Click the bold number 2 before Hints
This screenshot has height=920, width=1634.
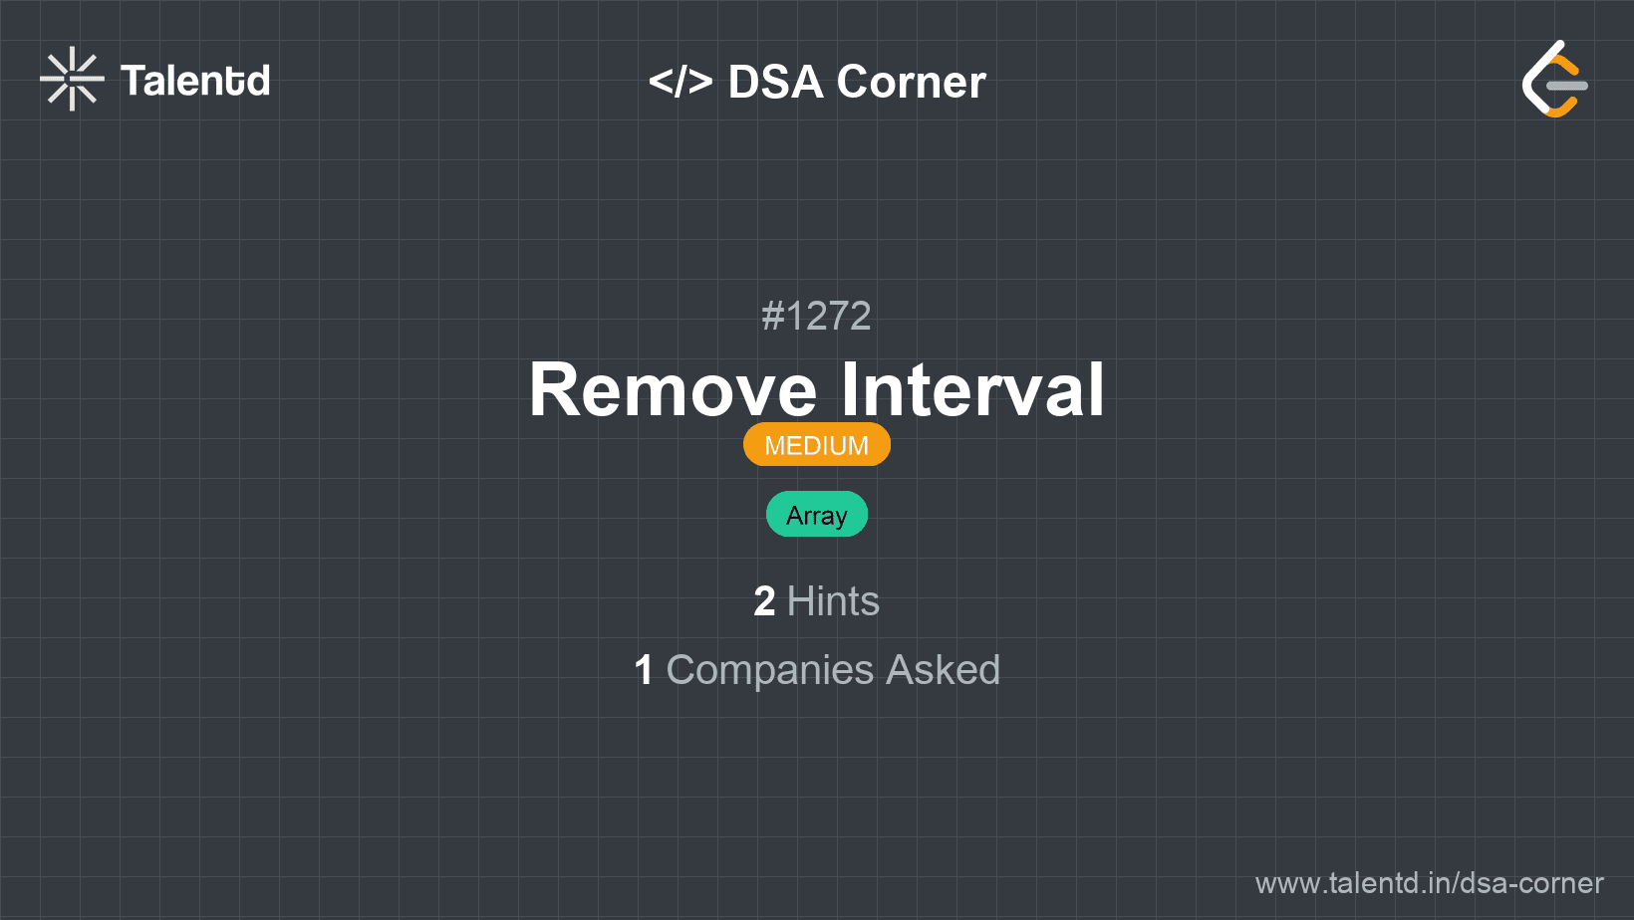pyautogui.click(x=764, y=601)
